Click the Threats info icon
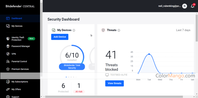Viewport: 198px width, 98px height. tap(119, 30)
